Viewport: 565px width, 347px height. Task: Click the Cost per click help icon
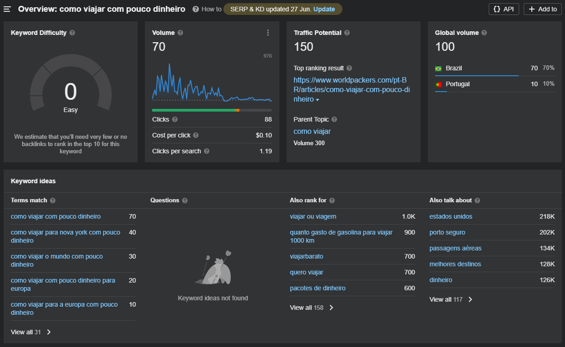point(196,135)
